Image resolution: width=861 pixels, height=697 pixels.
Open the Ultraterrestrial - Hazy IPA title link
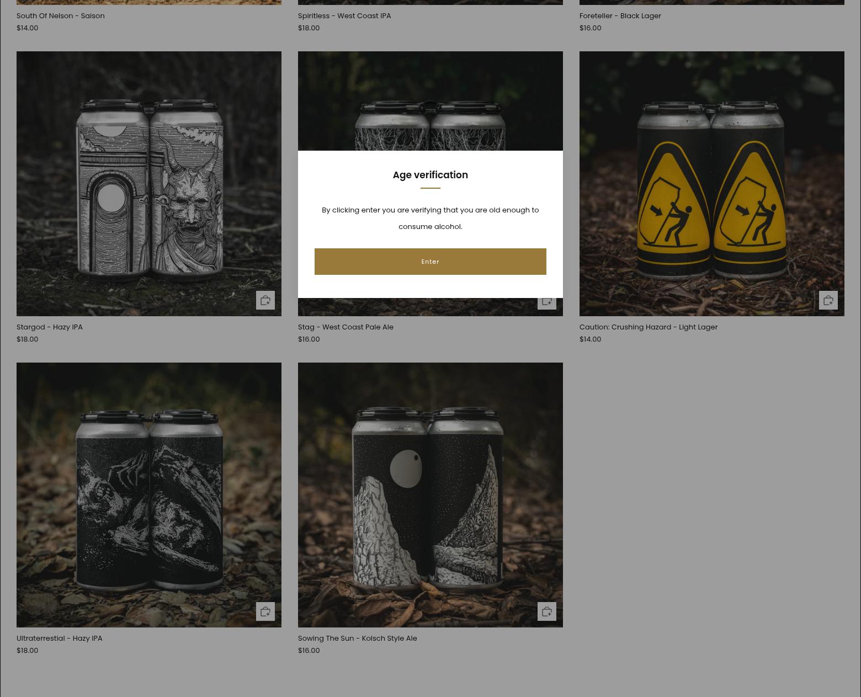pyautogui.click(x=60, y=639)
